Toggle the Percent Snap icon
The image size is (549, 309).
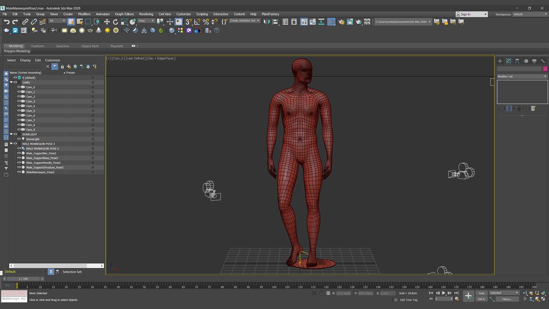[x=206, y=22]
